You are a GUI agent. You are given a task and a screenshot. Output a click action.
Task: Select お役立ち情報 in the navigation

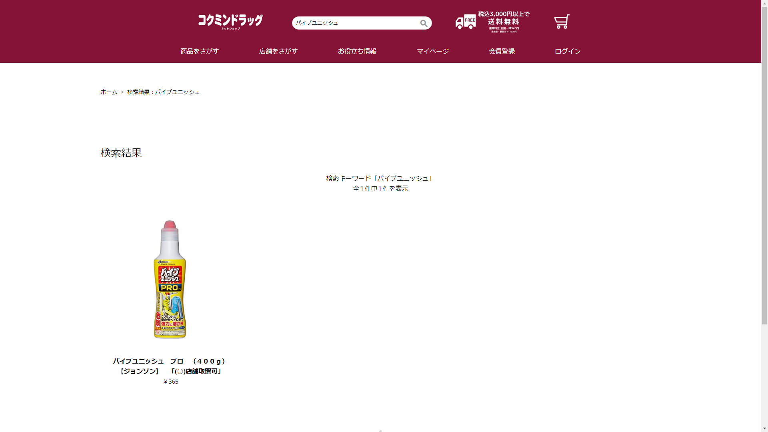tap(357, 51)
